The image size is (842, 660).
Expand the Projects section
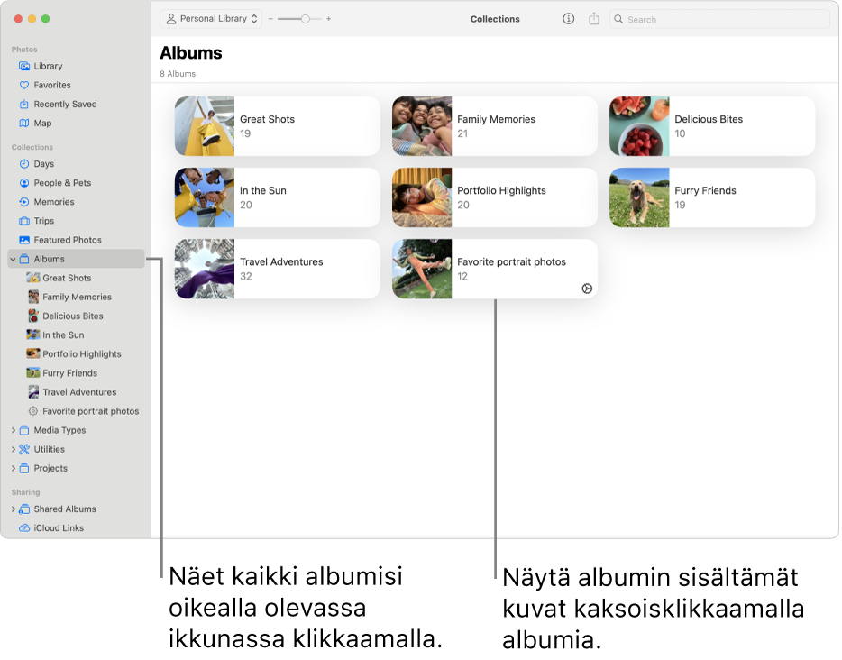tap(13, 468)
